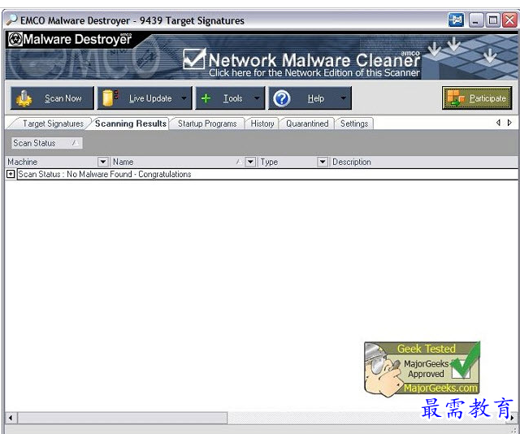520x434 pixels.
Task: Expand the Scan Status result row
Action: (11, 174)
